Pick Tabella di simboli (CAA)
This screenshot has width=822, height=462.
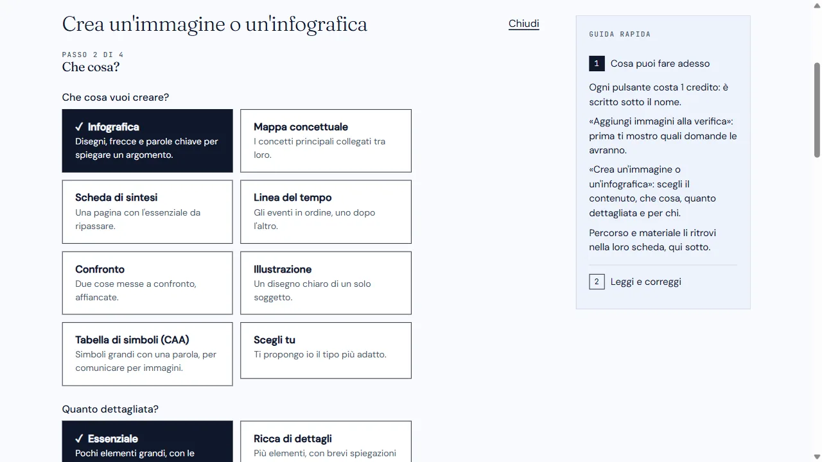point(147,354)
